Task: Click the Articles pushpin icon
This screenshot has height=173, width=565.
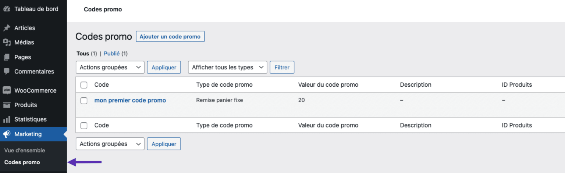Action: coord(7,28)
